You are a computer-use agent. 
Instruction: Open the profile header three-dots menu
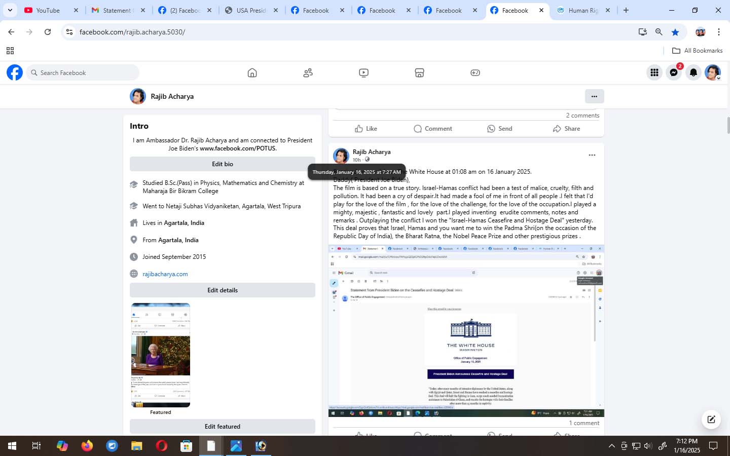[x=594, y=96]
